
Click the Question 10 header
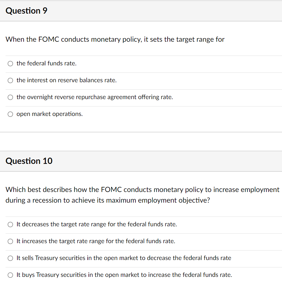click(29, 161)
